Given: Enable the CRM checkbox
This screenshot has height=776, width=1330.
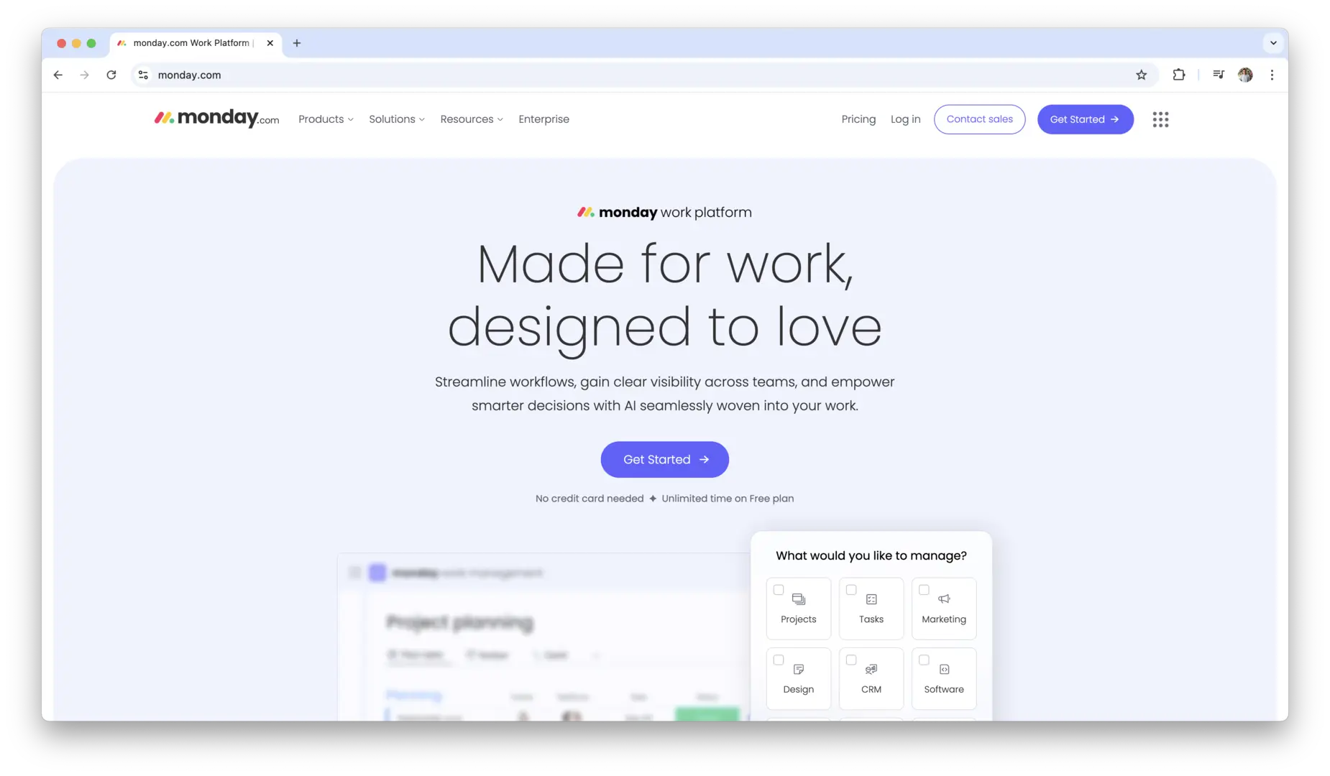Looking at the screenshot, I should coord(851,660).
